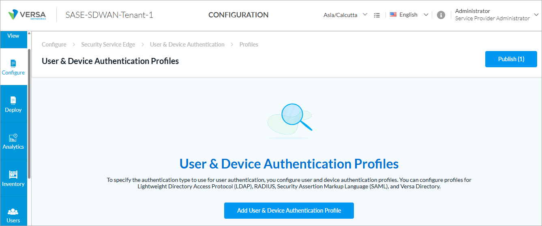
Task: Go to Security Service Edge breadcrumb
Action: [x=108, y=45]
